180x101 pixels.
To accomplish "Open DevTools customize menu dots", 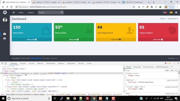I will 174,63.
